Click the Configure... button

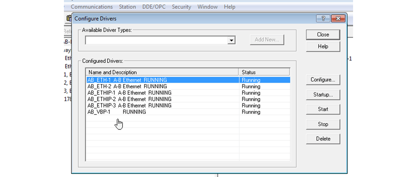click(323, 79)
